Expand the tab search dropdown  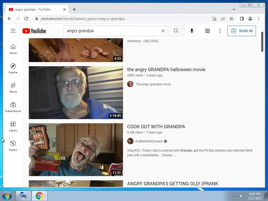coord(234,9)
